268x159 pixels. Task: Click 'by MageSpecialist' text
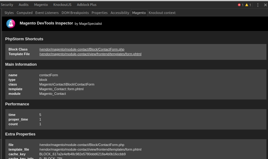pos(88,24)
